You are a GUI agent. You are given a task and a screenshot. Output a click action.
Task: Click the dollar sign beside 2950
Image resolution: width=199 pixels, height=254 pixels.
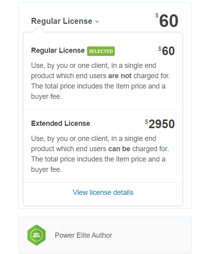point(147,122)
